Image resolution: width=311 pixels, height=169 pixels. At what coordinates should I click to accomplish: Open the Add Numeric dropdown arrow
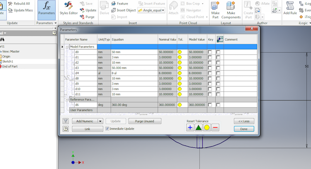pos(100,121)
